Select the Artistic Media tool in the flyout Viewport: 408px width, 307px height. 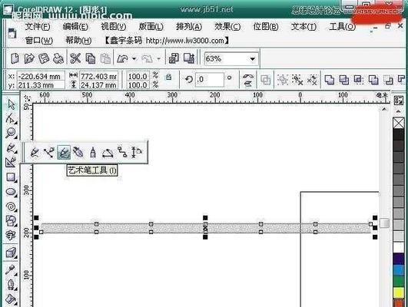[64, 152]
